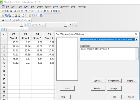The image size is (140, 100).
Task: Select the Rectangle drawing tool
Action: (10, 30)
